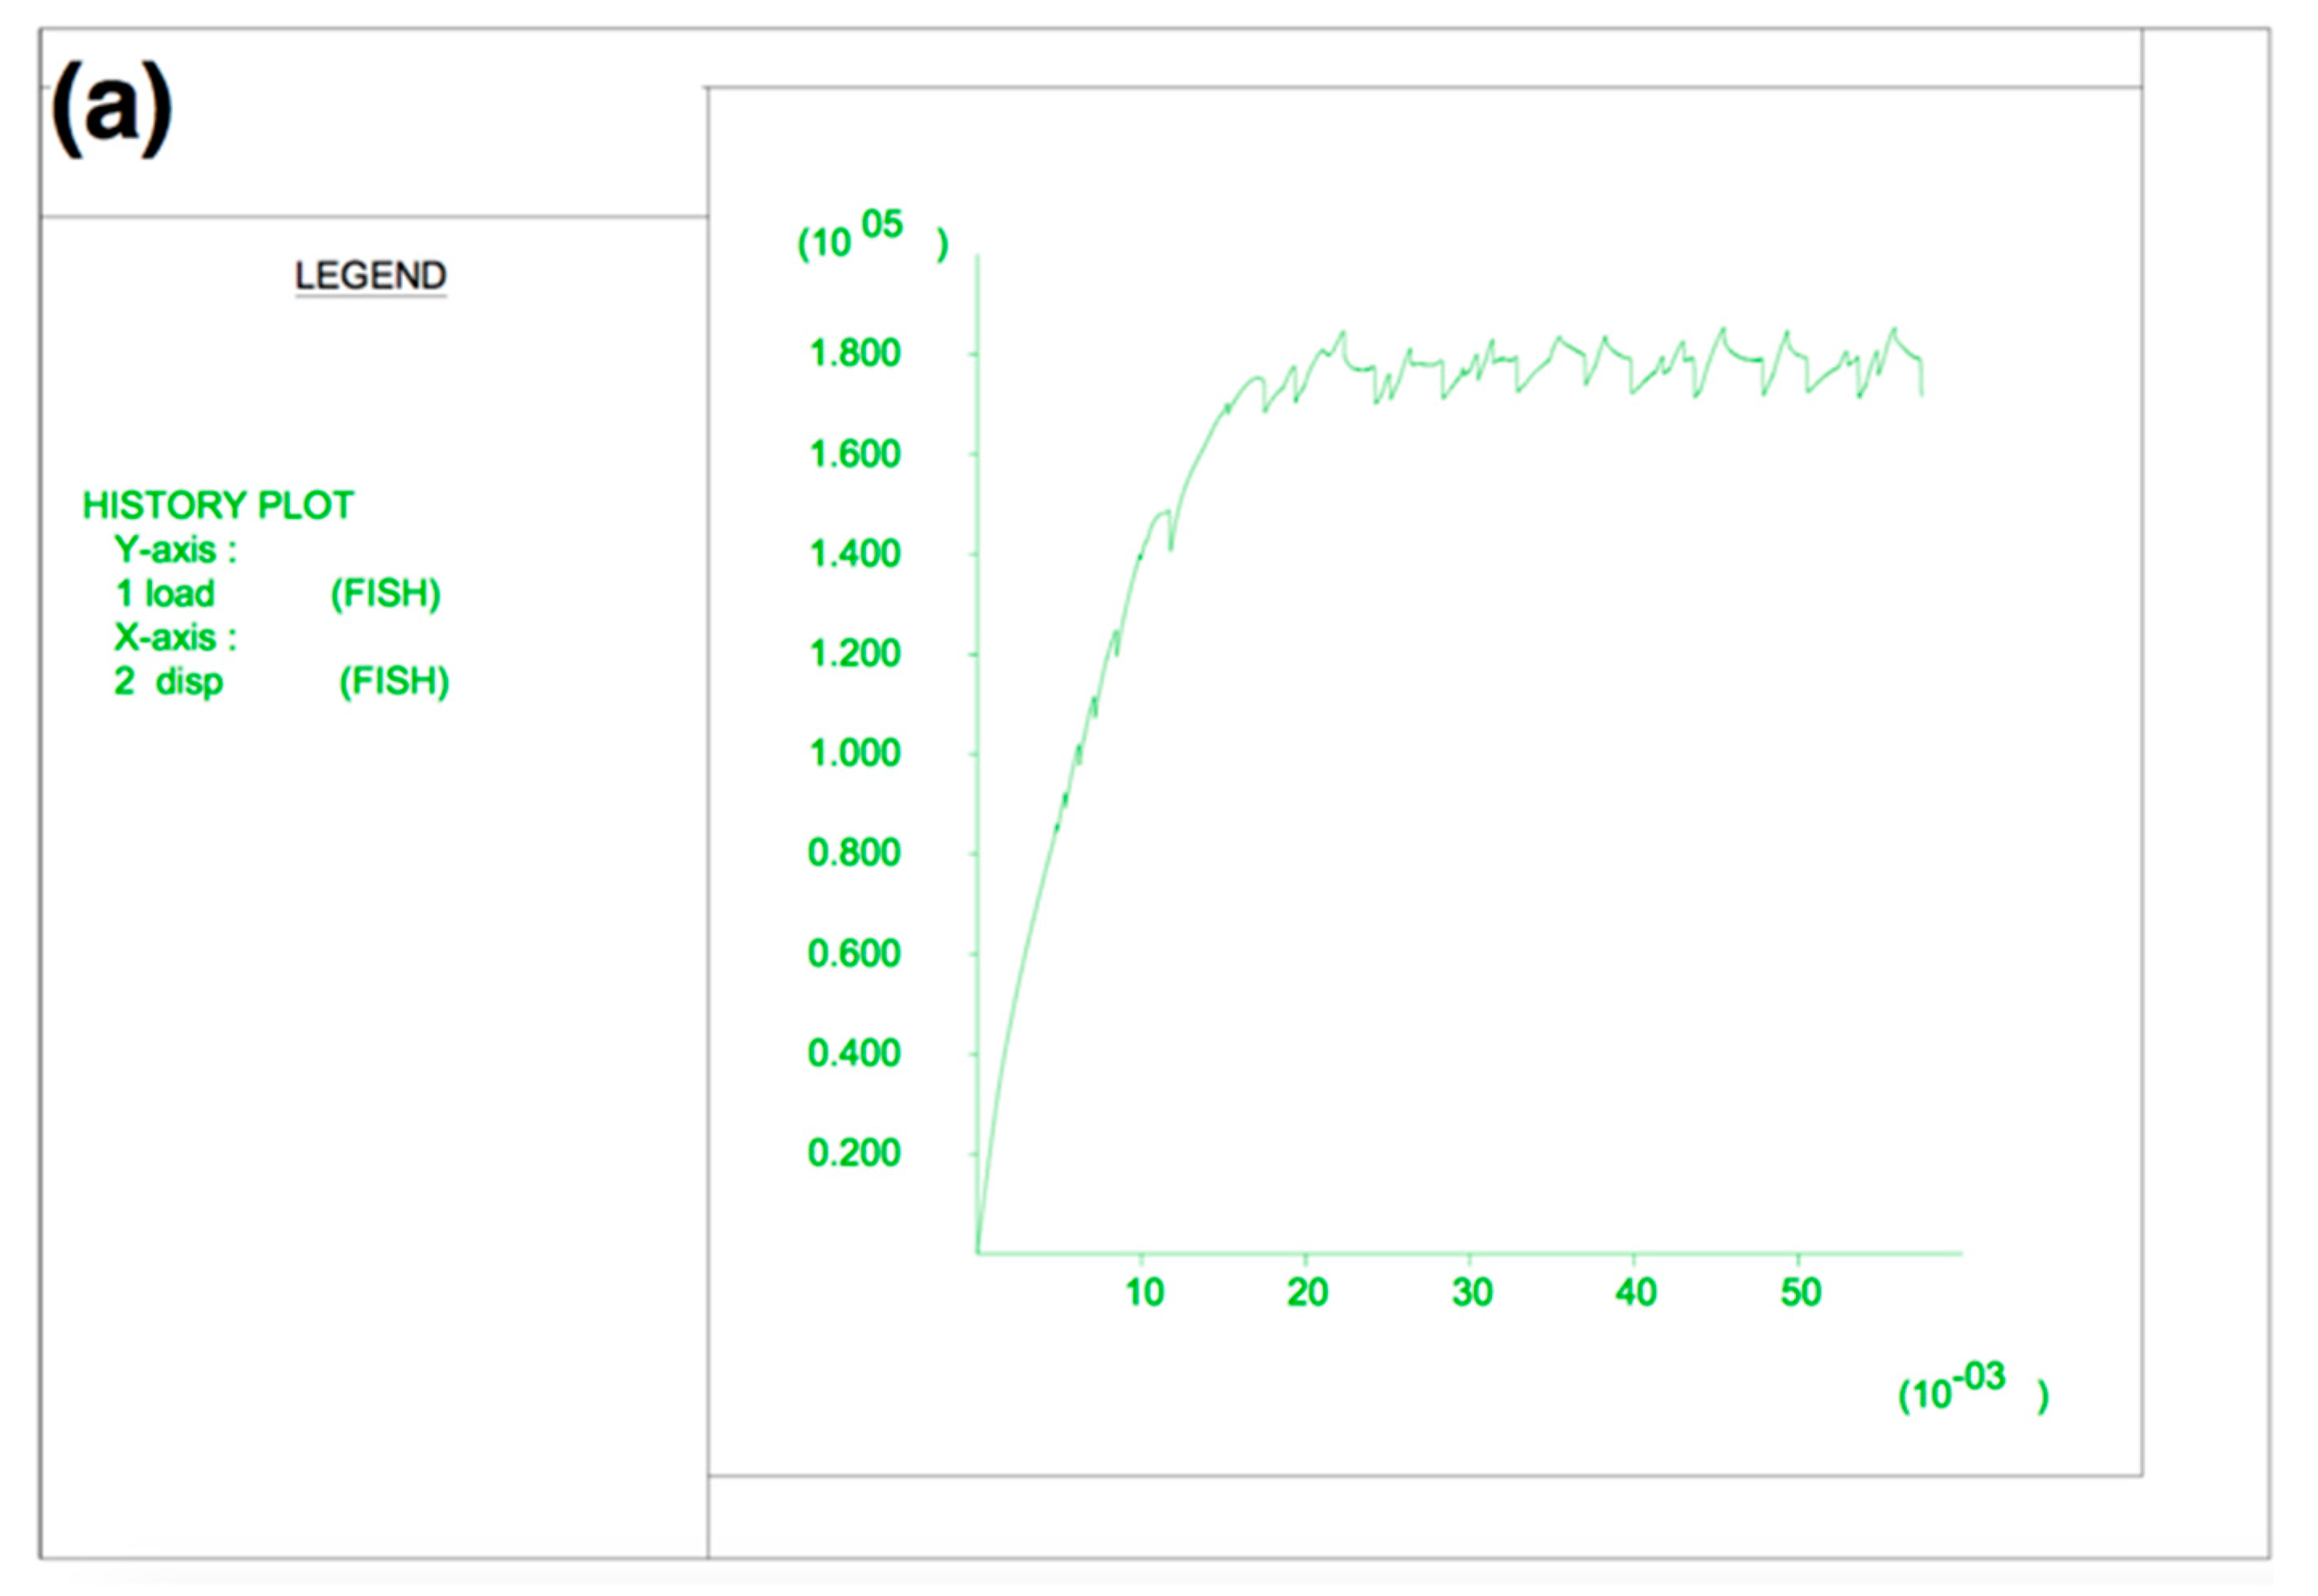Click the Y-axis label in legend
The image size is (2318, 1596).
[x=175, y=550]
